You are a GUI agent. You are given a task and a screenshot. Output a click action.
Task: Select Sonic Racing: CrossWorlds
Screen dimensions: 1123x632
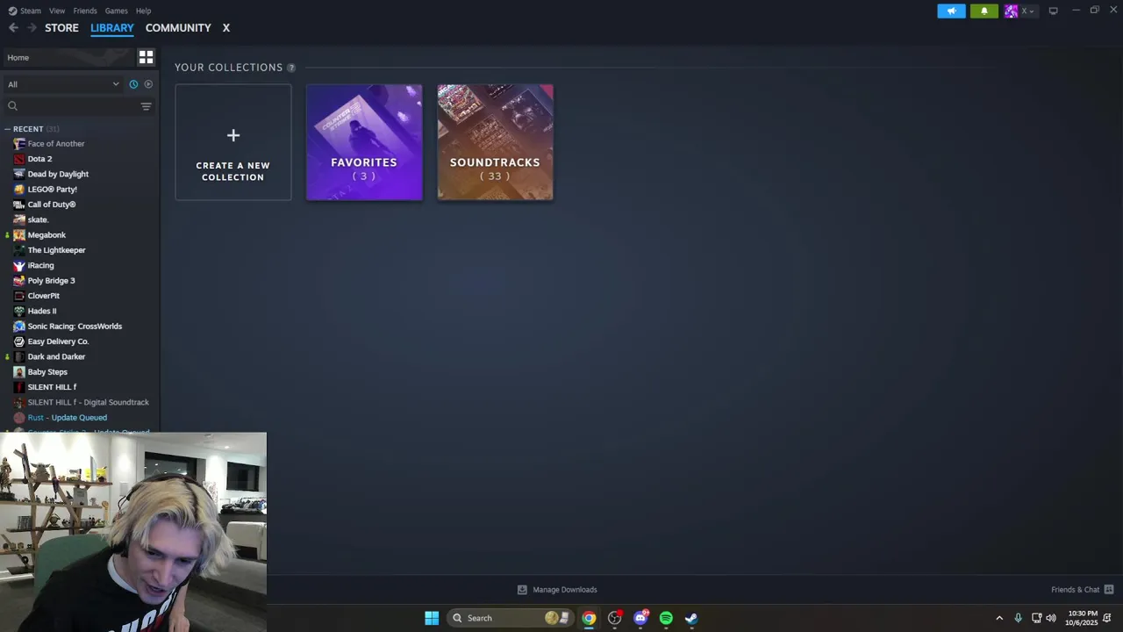(75, 327)
